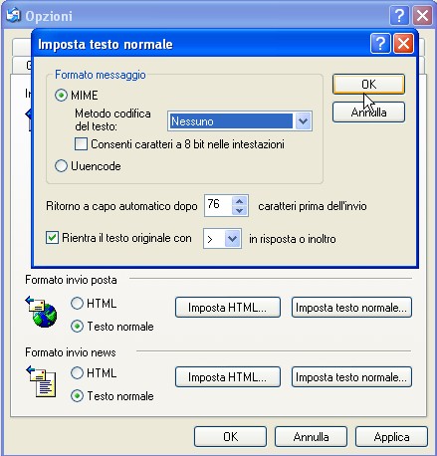Close the Imposta testo normale dialog
This screenshot has width=437, height=456.
click(403, 44)
